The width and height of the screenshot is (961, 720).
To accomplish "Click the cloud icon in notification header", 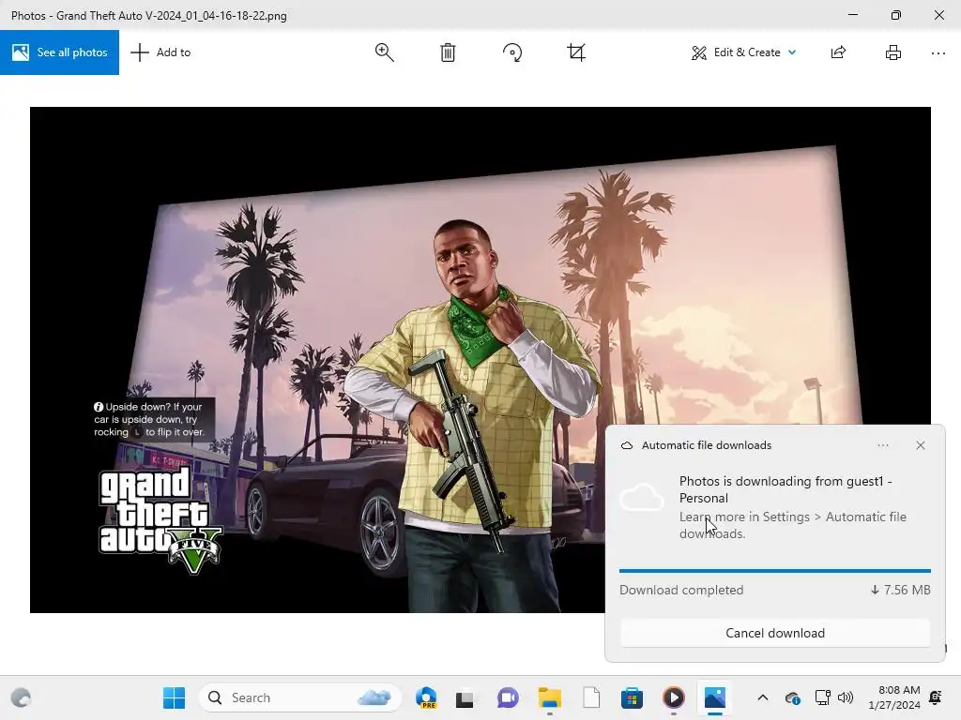I will tap(627, 445).
